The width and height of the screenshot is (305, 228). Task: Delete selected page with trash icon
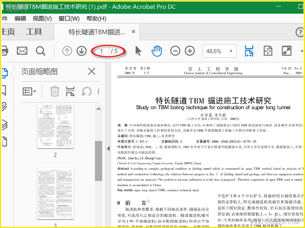pos(55,91)
